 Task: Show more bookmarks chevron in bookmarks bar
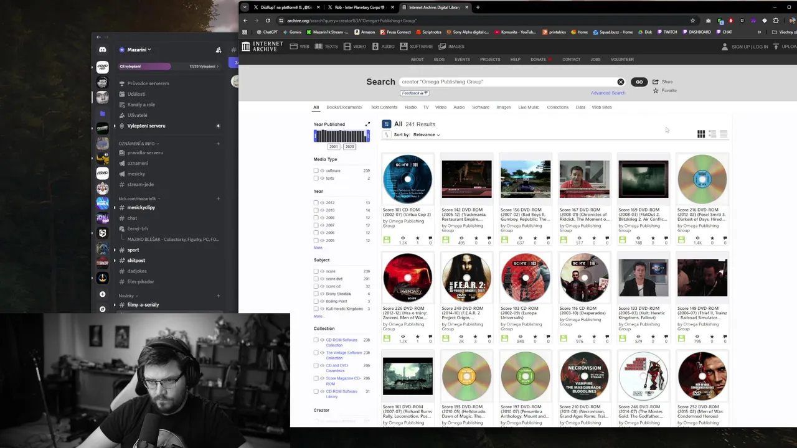pyautogui.click(x=759, y=32)
